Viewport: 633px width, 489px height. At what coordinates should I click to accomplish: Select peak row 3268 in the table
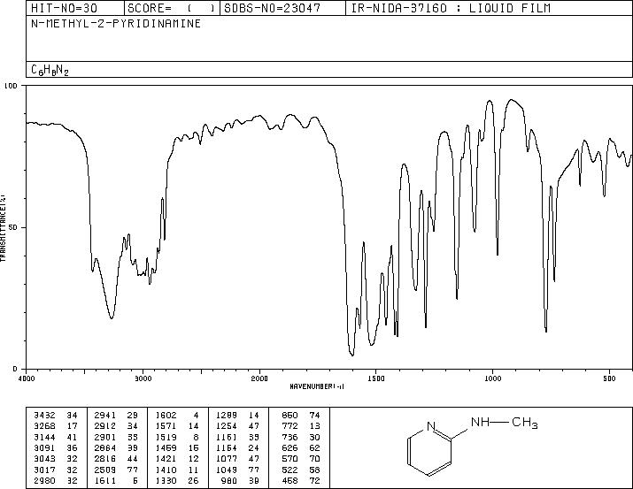pos(56,425)
